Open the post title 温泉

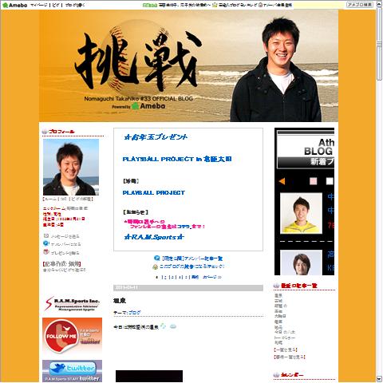pos(120,301)
